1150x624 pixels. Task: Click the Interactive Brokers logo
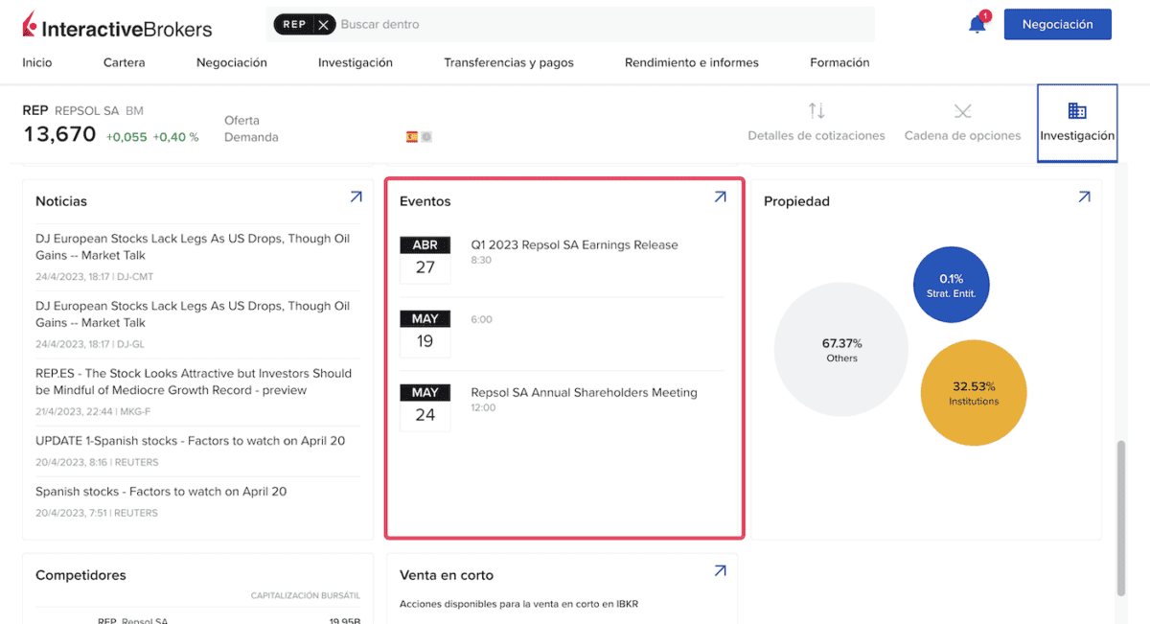[117, 26]
